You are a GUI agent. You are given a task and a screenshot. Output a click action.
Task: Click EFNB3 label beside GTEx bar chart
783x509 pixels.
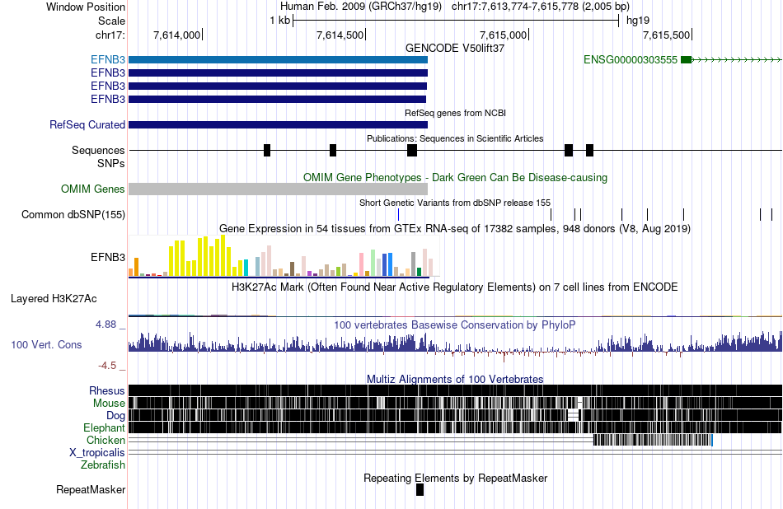pos(108,258)
